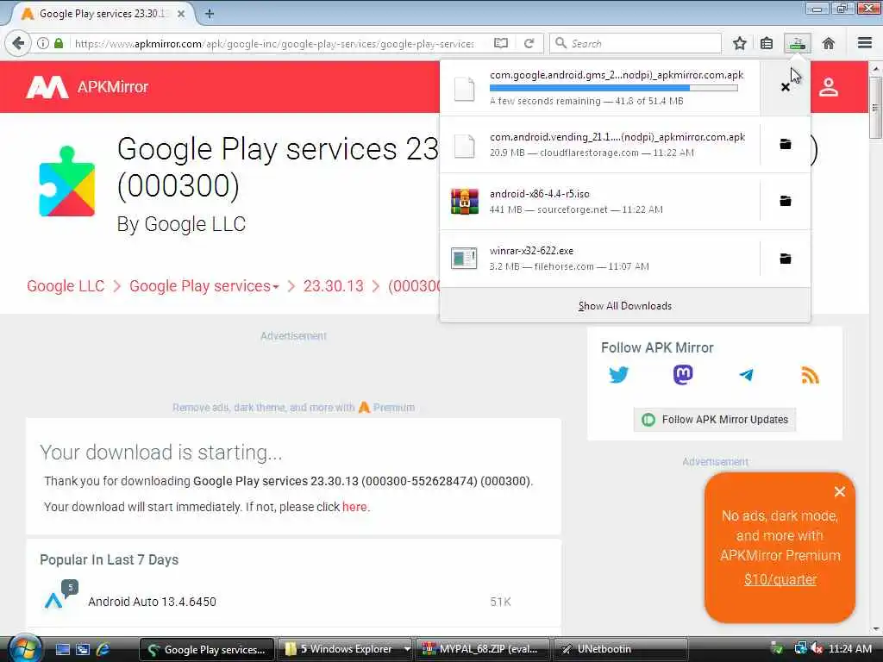Click the Google Play services puzzle icon
This screenshot has width=883, height=662.
(67, 181)
